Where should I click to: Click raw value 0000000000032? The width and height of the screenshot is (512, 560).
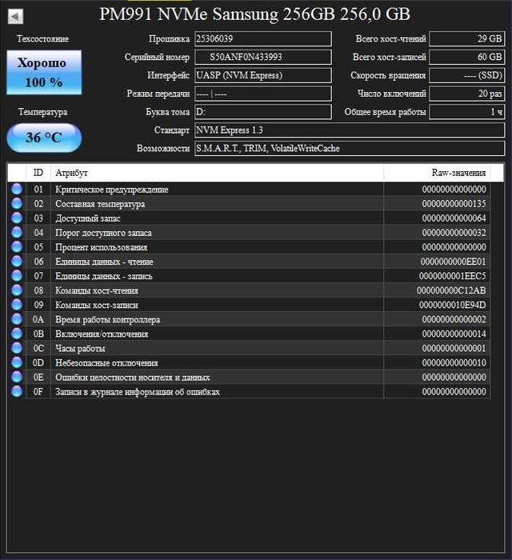click(x=454, y=233)
